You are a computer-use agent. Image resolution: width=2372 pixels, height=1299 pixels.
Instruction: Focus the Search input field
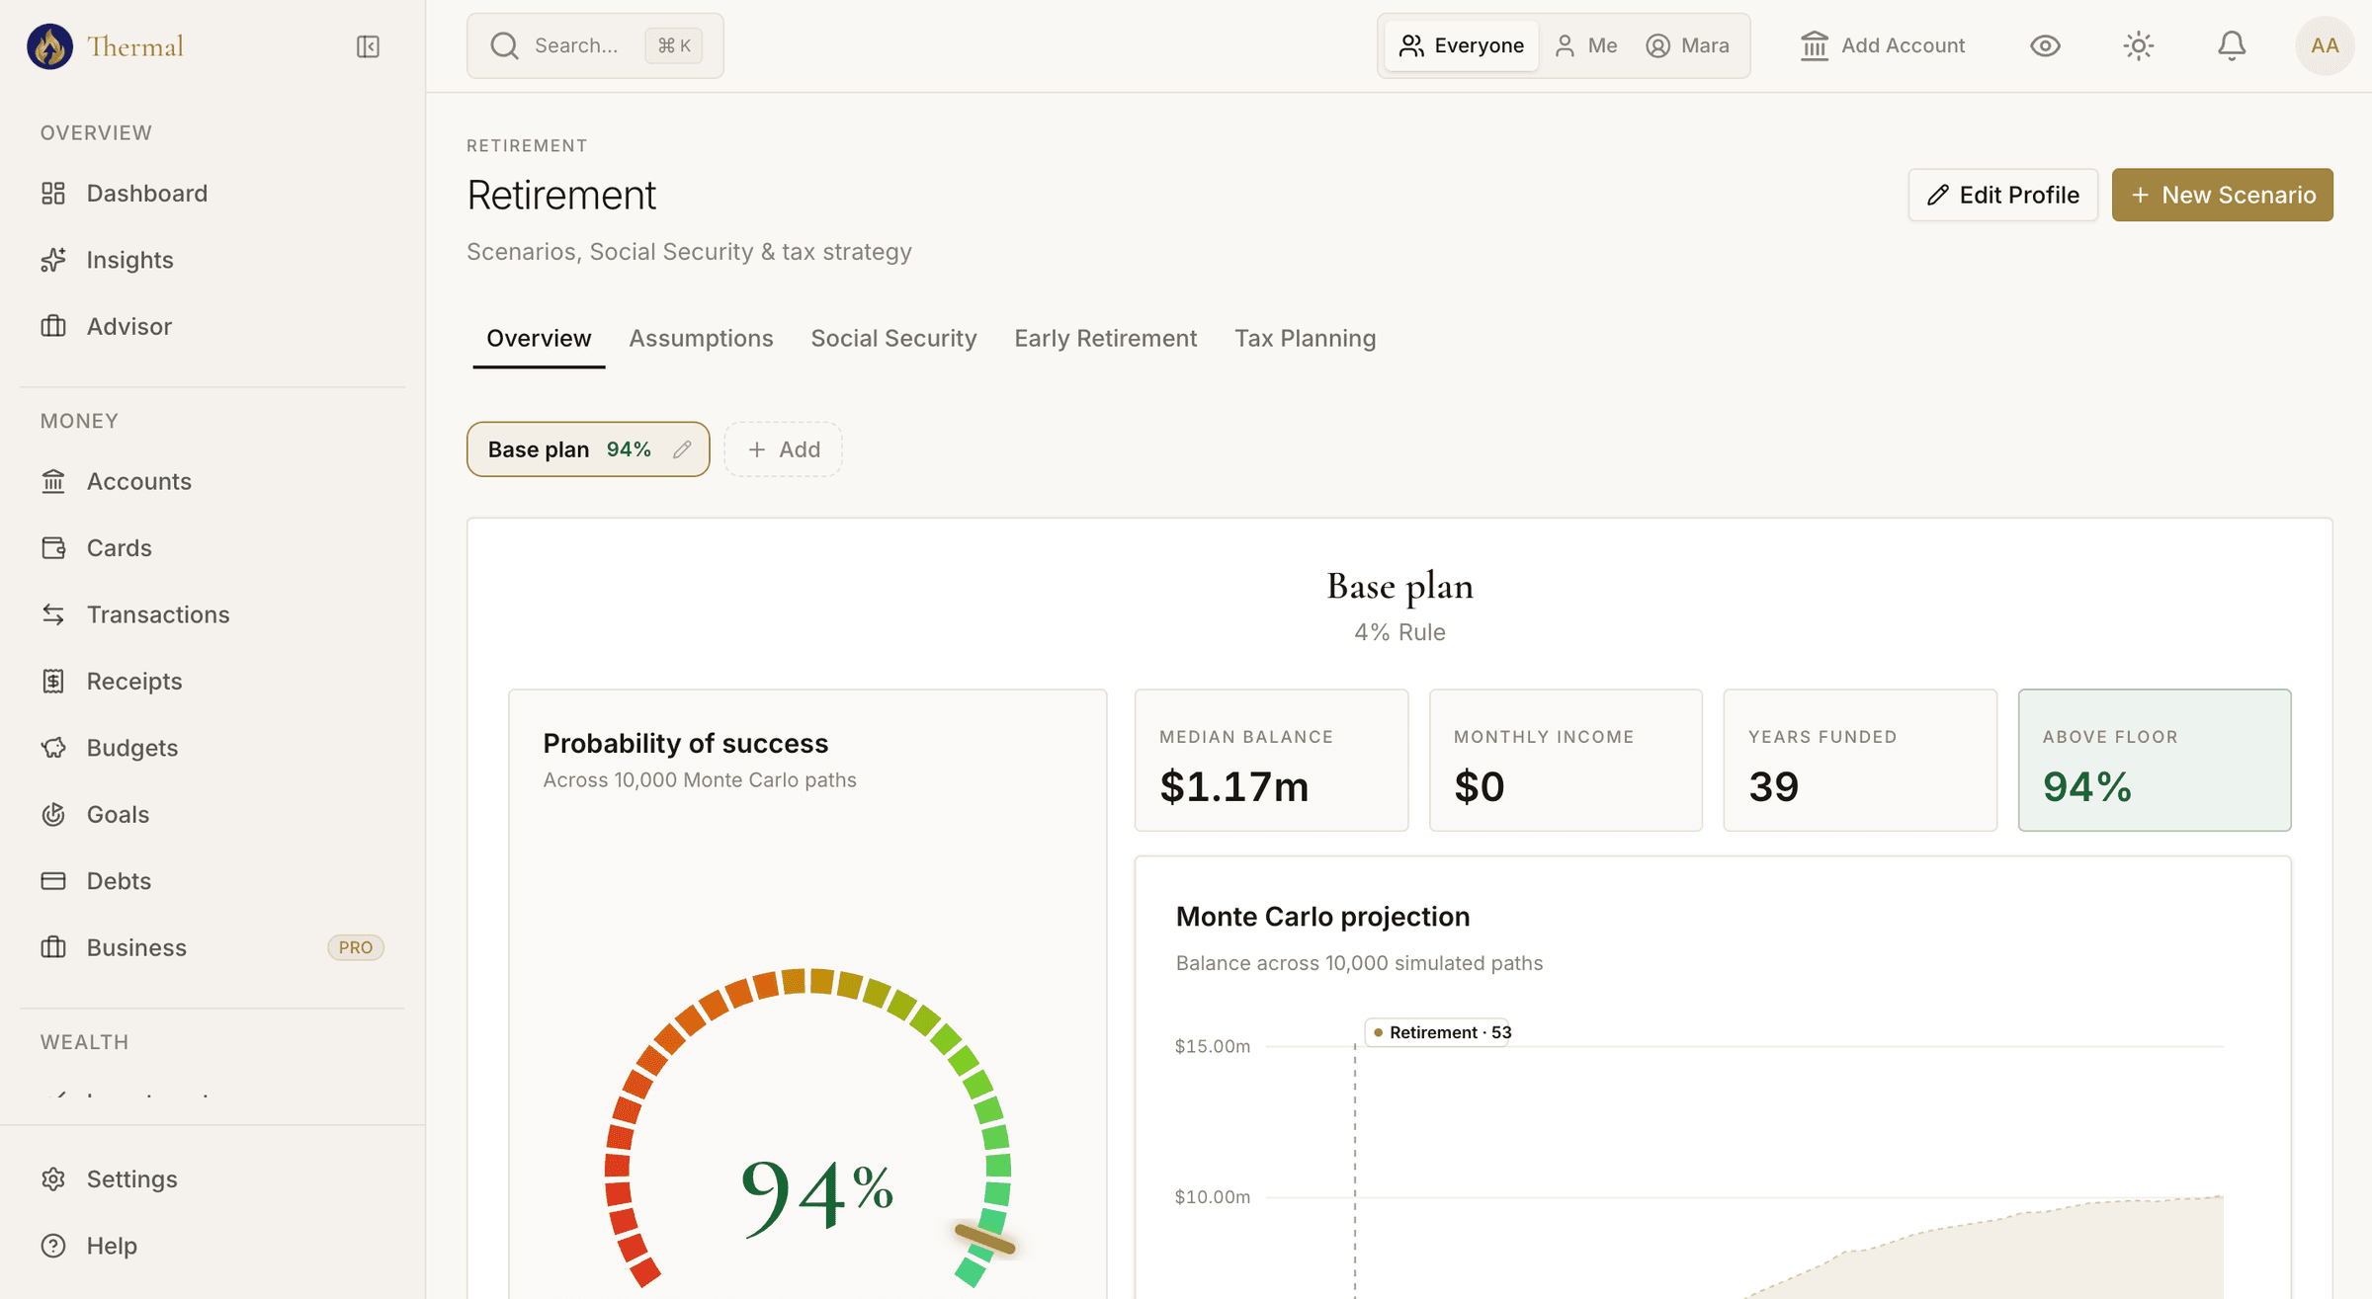click(595, 45)
